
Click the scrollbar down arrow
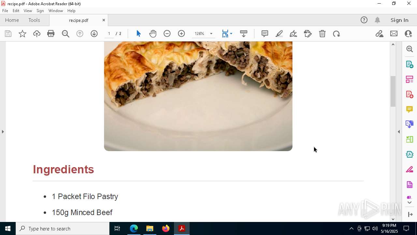point(393,219)
